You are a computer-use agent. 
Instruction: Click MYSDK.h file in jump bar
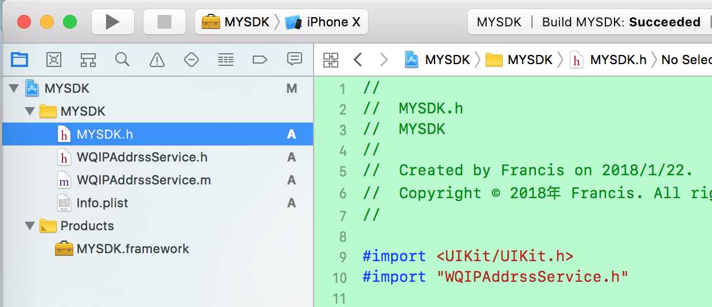tap(608, 60)
